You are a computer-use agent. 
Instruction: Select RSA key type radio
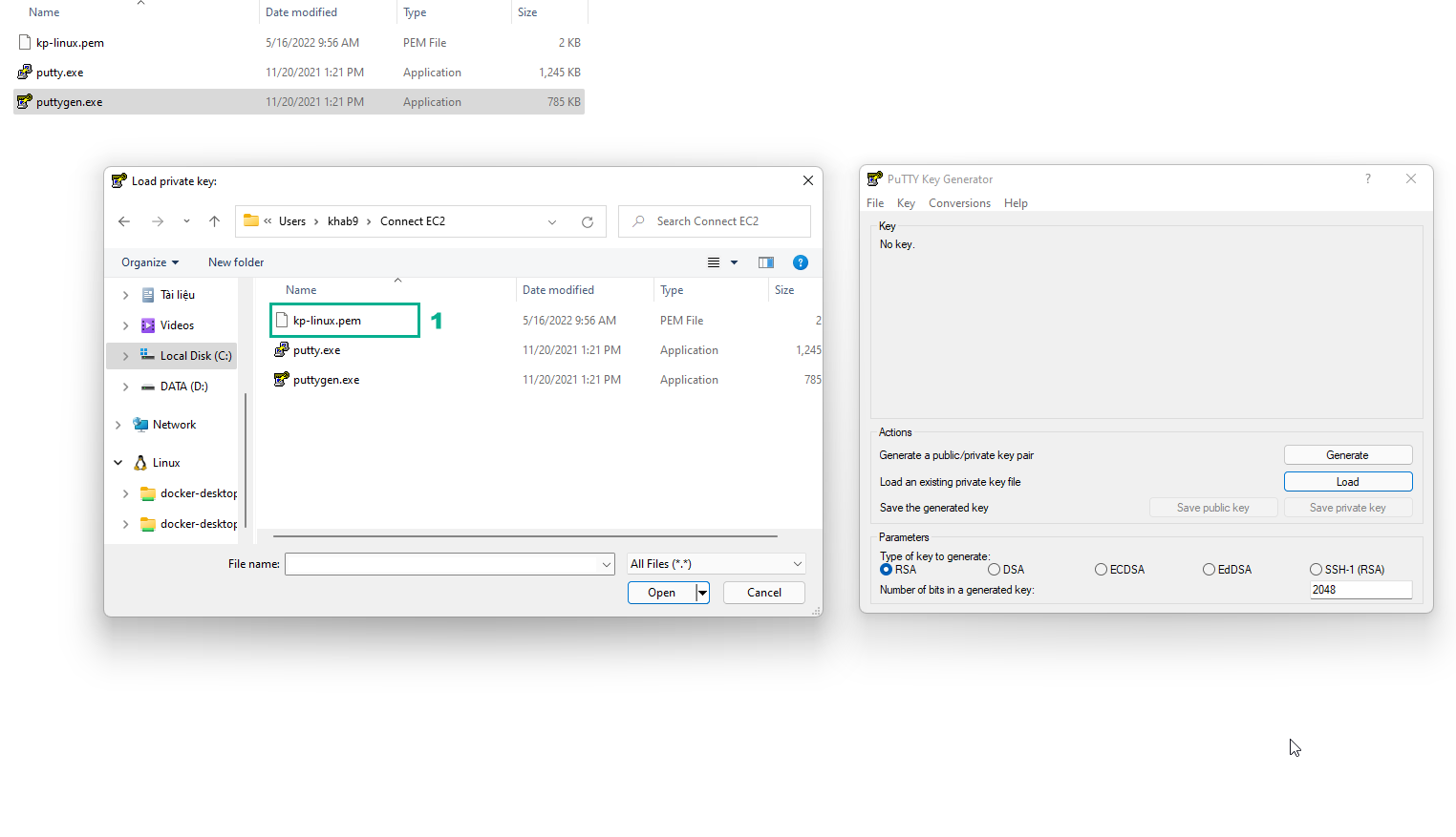tap(886, 570)
